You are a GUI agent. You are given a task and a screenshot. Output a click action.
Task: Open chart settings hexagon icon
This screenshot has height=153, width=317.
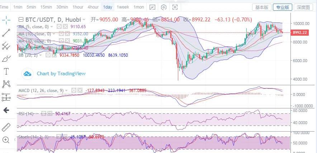pyautogui.click(x=164, y=7)
